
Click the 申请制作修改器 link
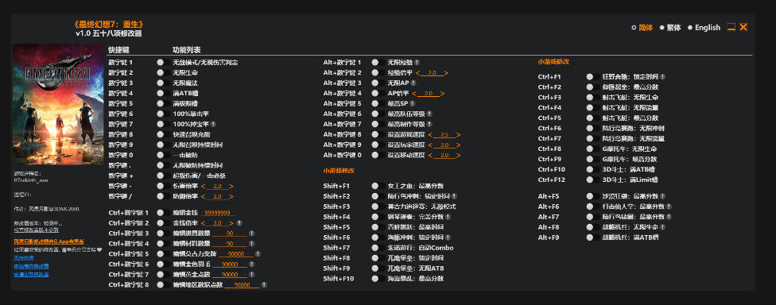31,266
